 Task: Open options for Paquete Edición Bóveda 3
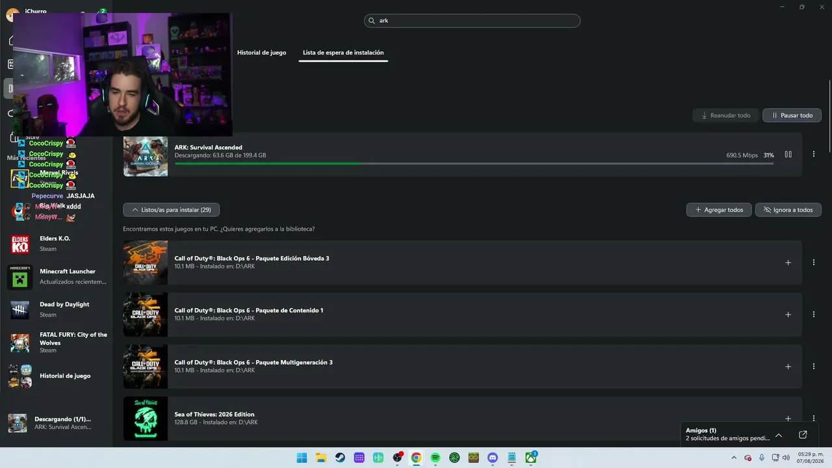814,263
